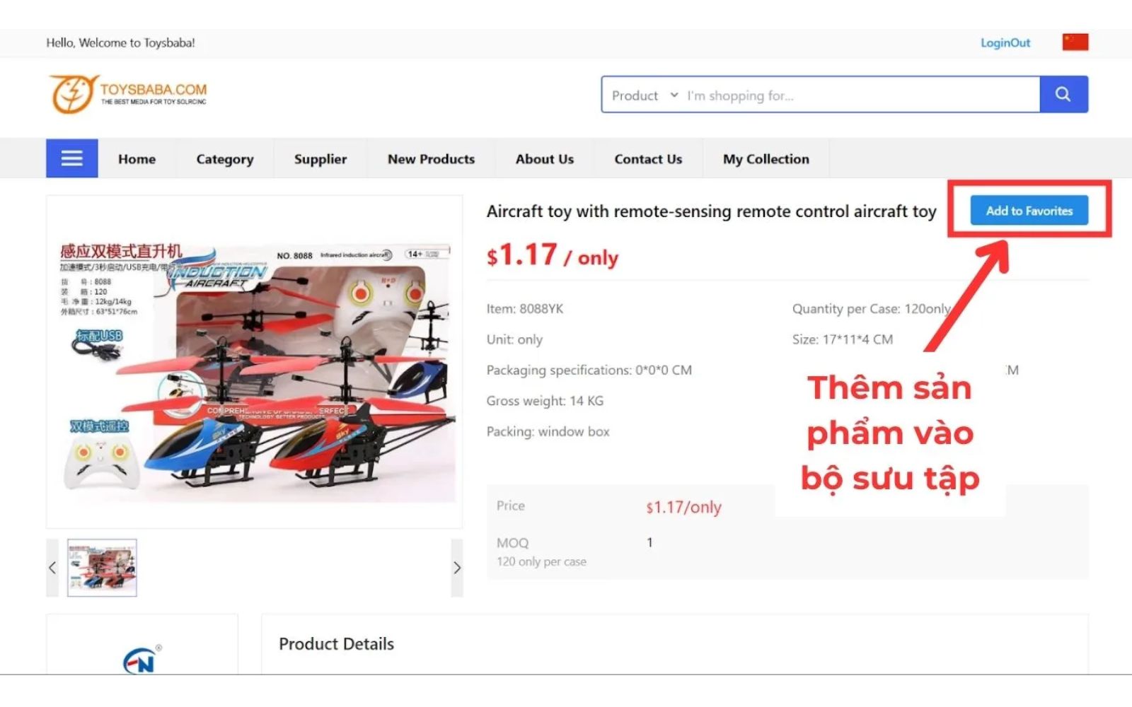This screenshot has height=707, width=1132.
Task: Click the magnifier search button
Action: pyautogui.click(x=1063, y=94)
